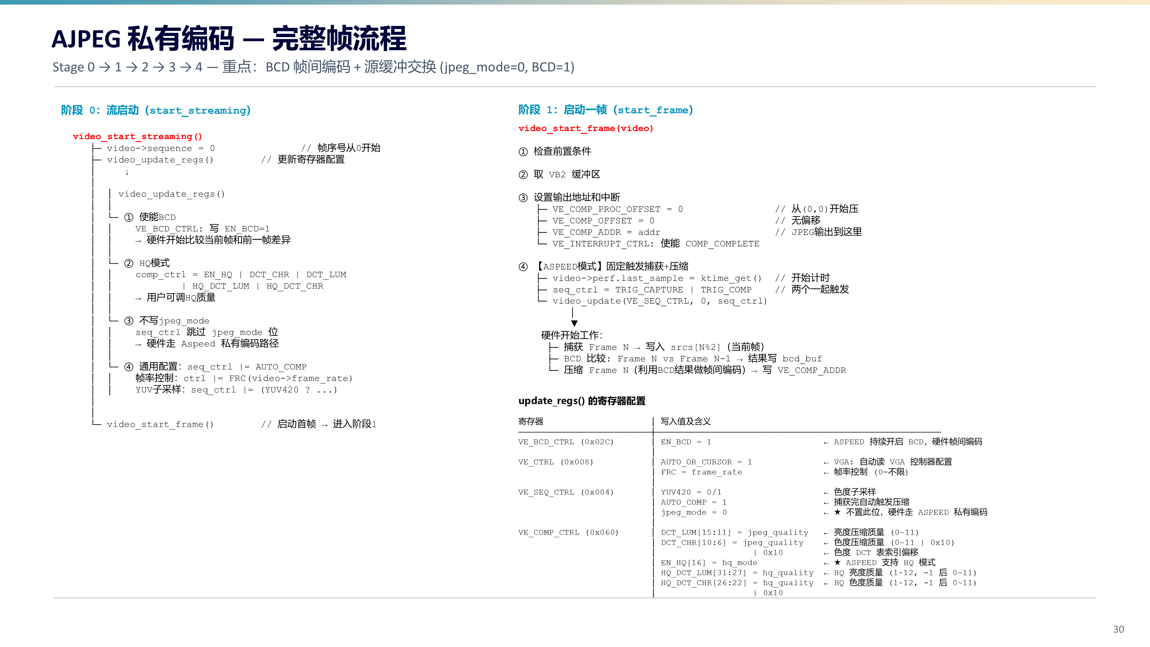This screenshot has width=1150, height=647.
Task: Click the 阶段 0: 流启动 heading
Action: [x=156, y=110]
